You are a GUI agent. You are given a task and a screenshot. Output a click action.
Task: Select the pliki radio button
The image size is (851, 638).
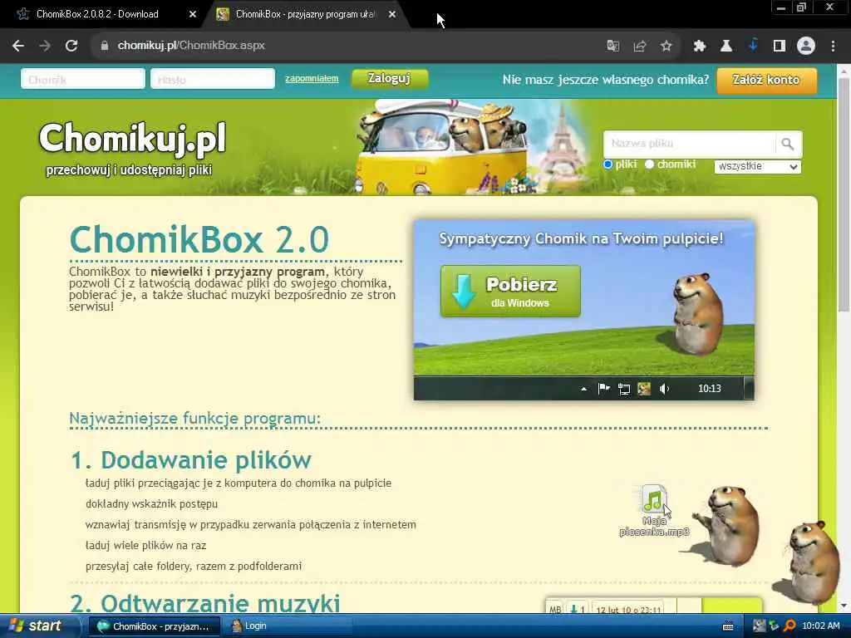(x=608, y=164)
